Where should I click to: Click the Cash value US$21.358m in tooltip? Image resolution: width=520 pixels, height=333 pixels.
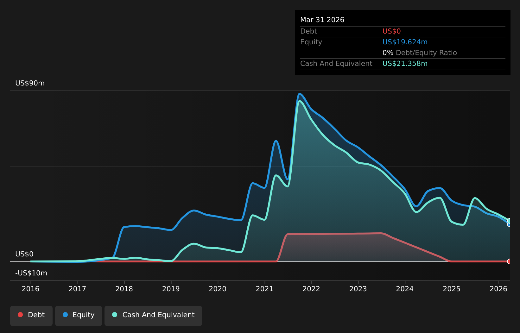[x=405, y=64]
